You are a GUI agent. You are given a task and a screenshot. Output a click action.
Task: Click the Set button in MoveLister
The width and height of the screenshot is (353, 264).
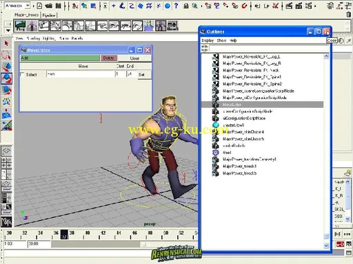[144, 74]
